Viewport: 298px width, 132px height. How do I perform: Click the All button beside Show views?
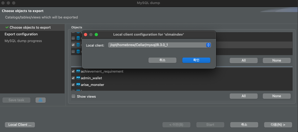click(244, 96)
